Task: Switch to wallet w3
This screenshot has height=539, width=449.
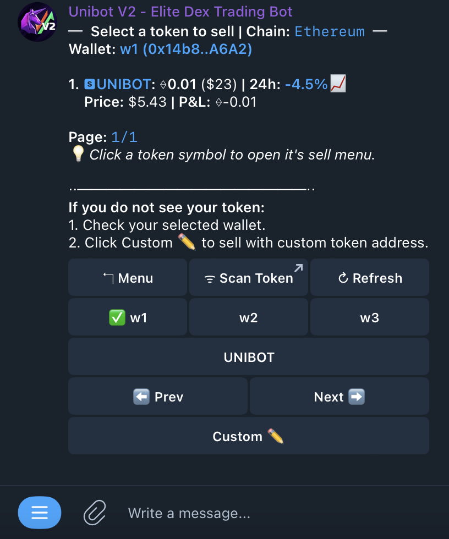Action: point(370,317)
